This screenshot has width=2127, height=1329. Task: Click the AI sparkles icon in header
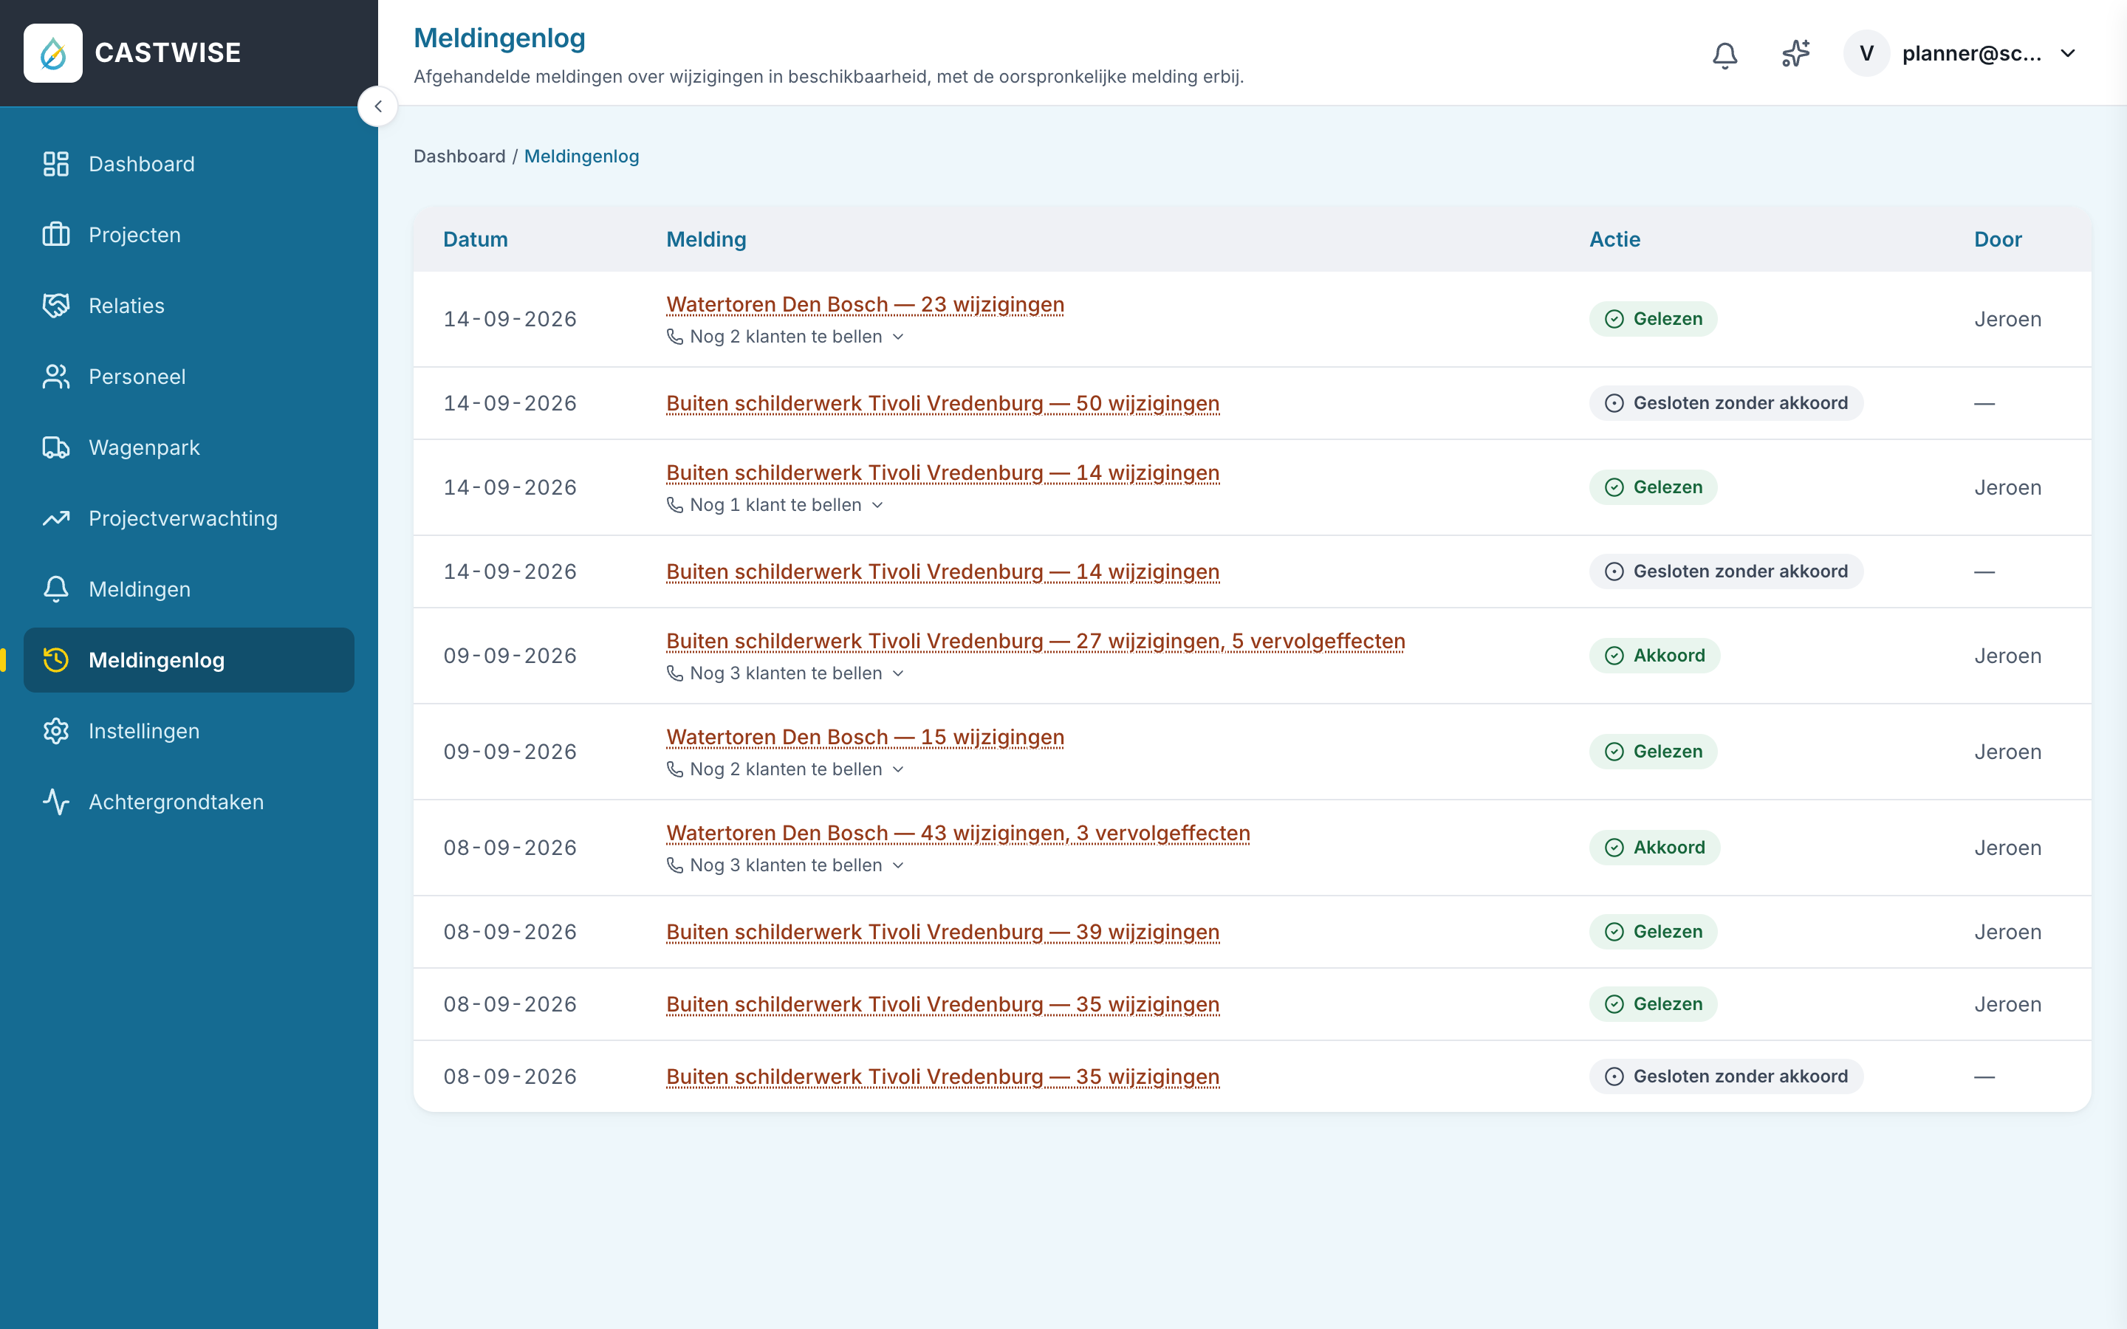[x=1795, y=54]
